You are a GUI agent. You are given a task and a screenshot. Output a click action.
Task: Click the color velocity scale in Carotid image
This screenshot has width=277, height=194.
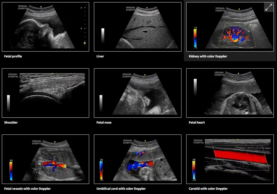(194, 169)
